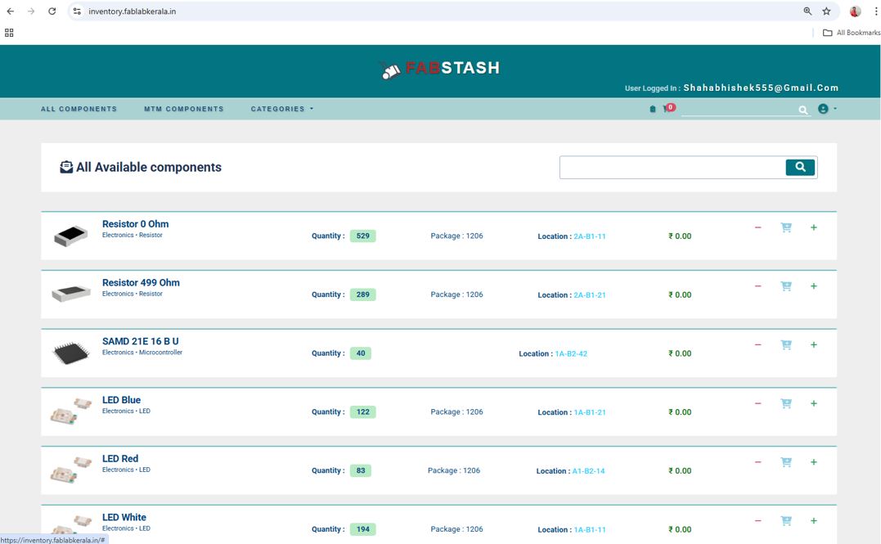Open the LED Blue component title
881x544 pixels.
click(x=121, y=400)
